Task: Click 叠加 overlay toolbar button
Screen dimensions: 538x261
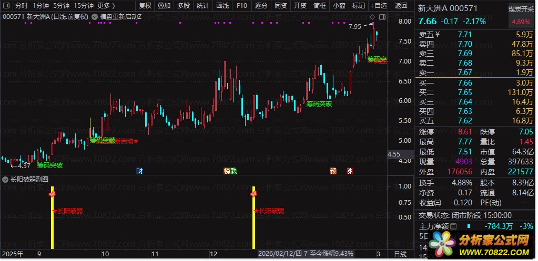Action: click(164, 6)
